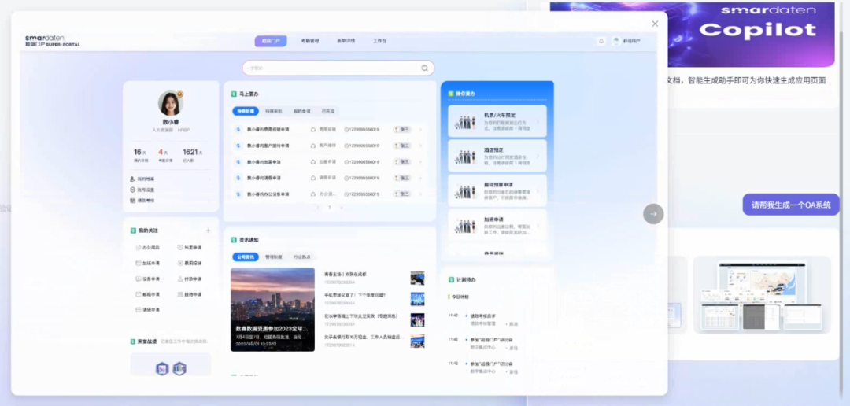Click the 16天 annual leave stat
850x406 pixels.
[140, 155]
